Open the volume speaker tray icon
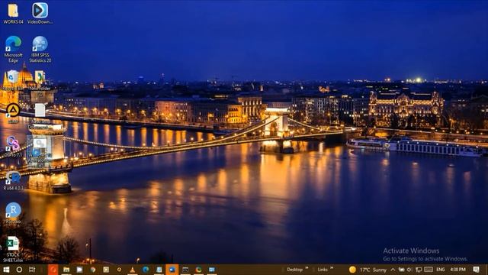Viewport: 488px width, 275px height. [409, 270]
